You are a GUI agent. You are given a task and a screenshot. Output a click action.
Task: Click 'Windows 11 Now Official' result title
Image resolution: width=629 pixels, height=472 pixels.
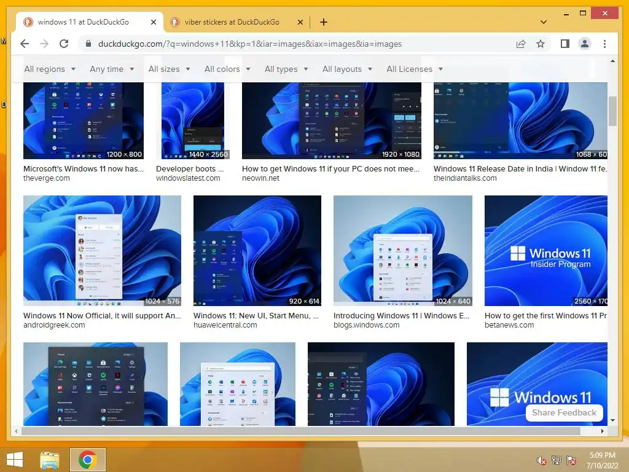(x=102, y=315)
